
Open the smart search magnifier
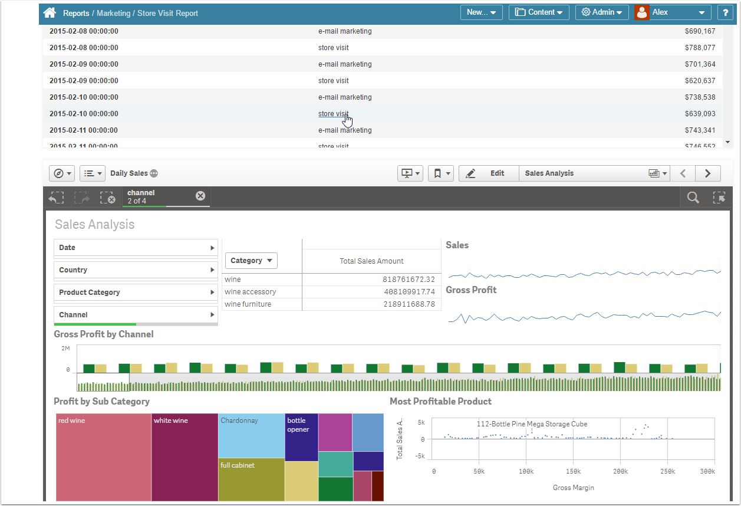[693, 198]
